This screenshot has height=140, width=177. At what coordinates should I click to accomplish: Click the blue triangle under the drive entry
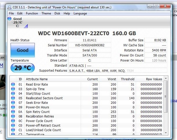26,26
